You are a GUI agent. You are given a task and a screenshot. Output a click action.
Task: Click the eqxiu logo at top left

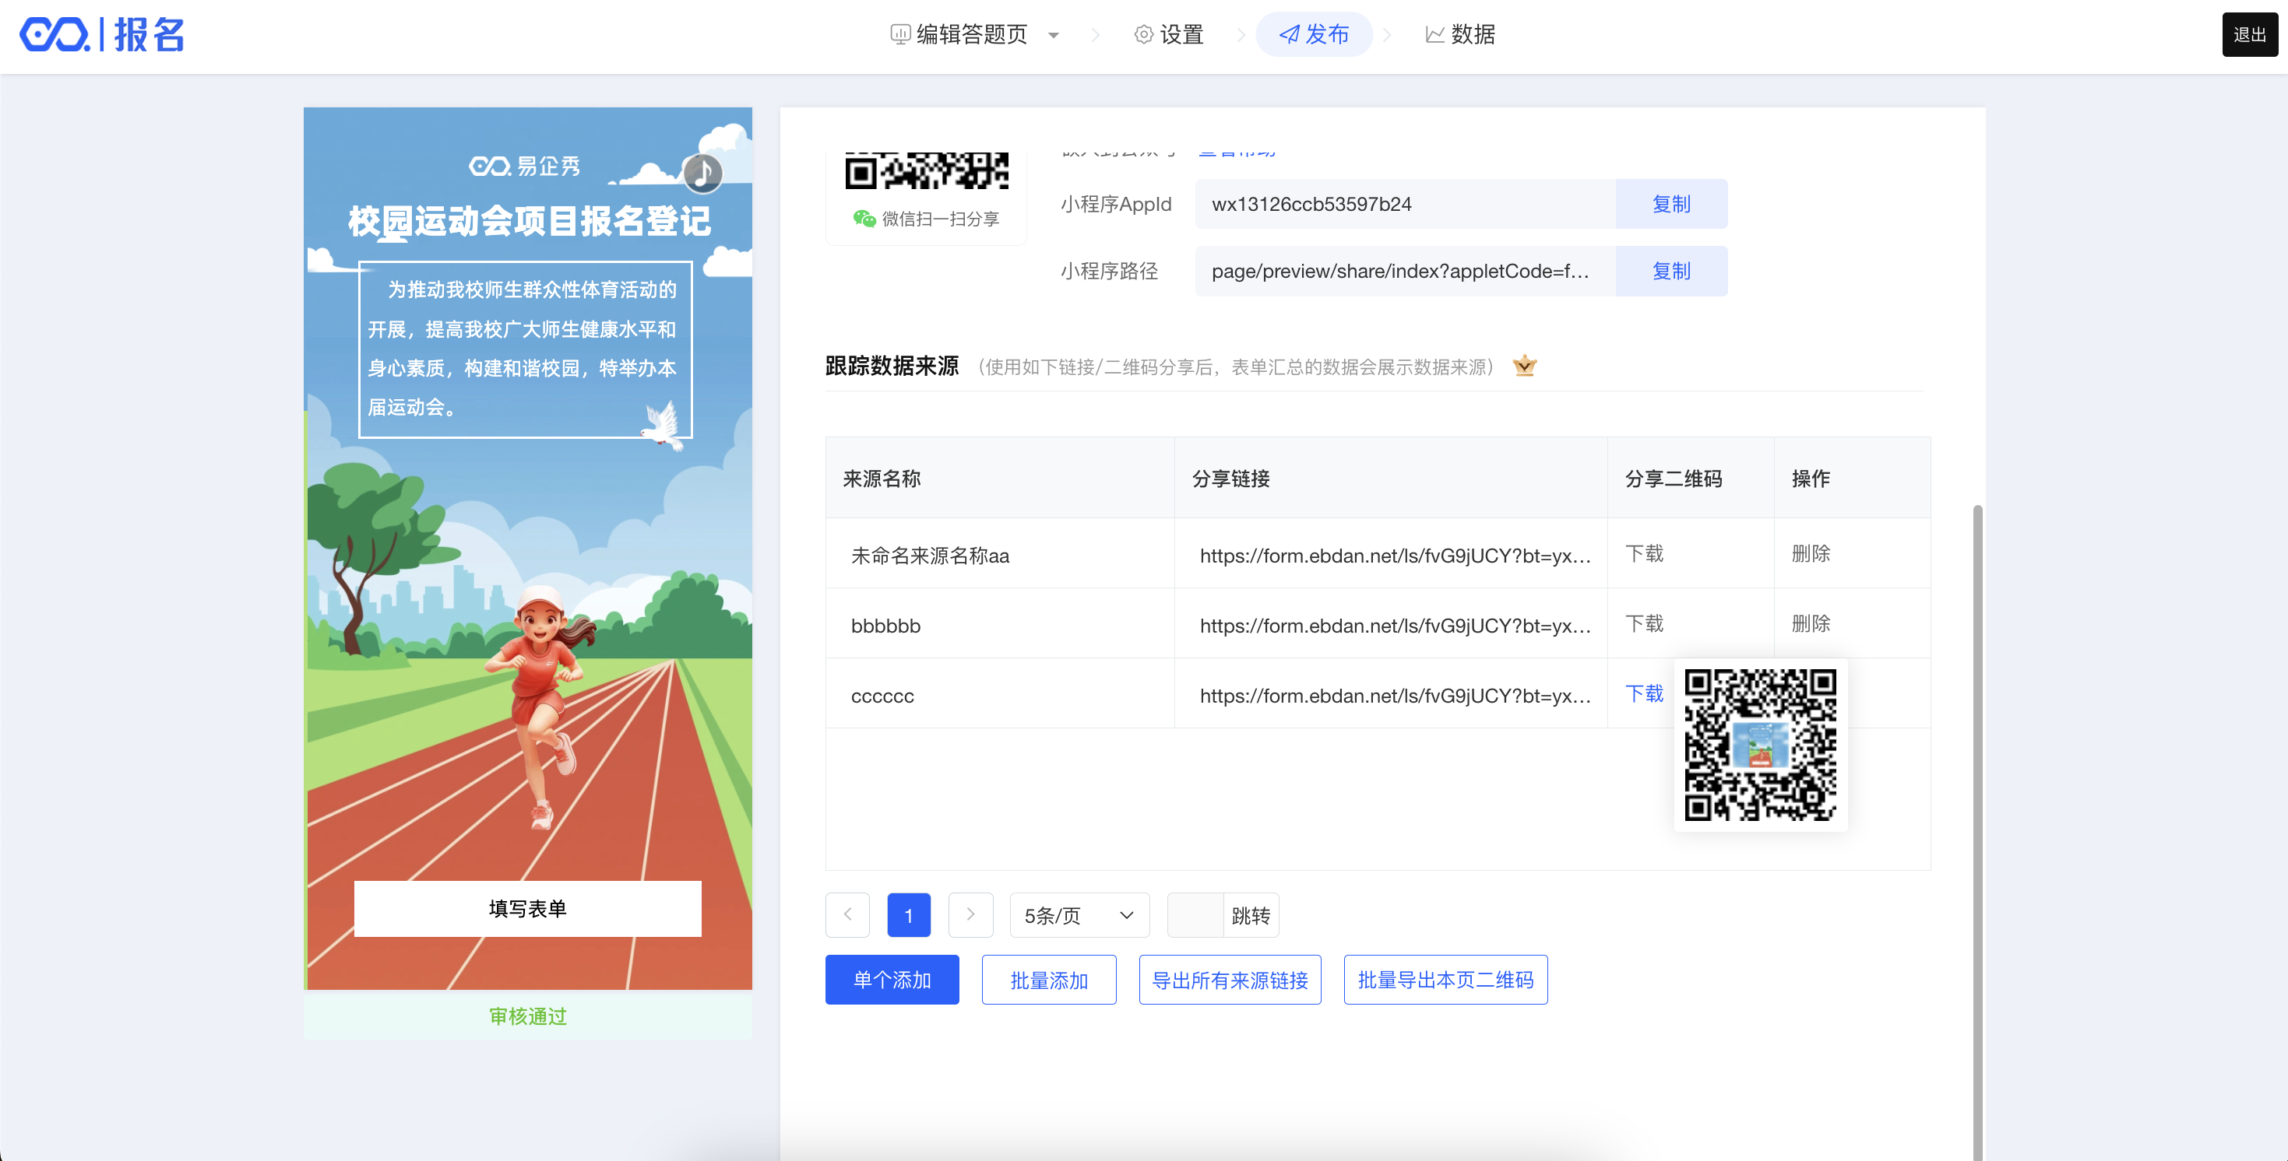55,34
